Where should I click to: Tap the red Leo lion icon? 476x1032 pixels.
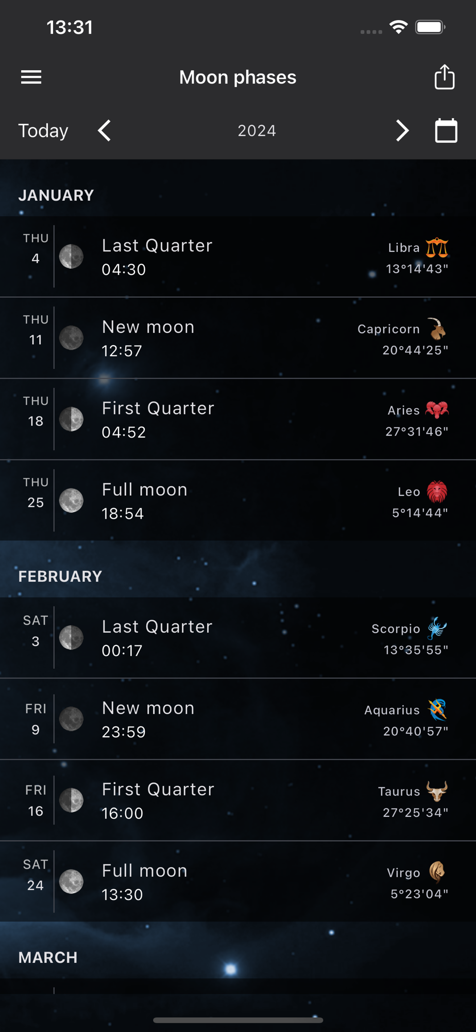tap(437, 492)
